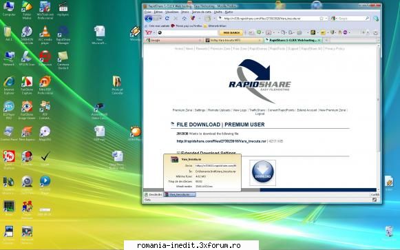Open the back/forward history dropdown arrow
Image resolution: width=400 pixels, height=250 pixels.
coord(160,19)
